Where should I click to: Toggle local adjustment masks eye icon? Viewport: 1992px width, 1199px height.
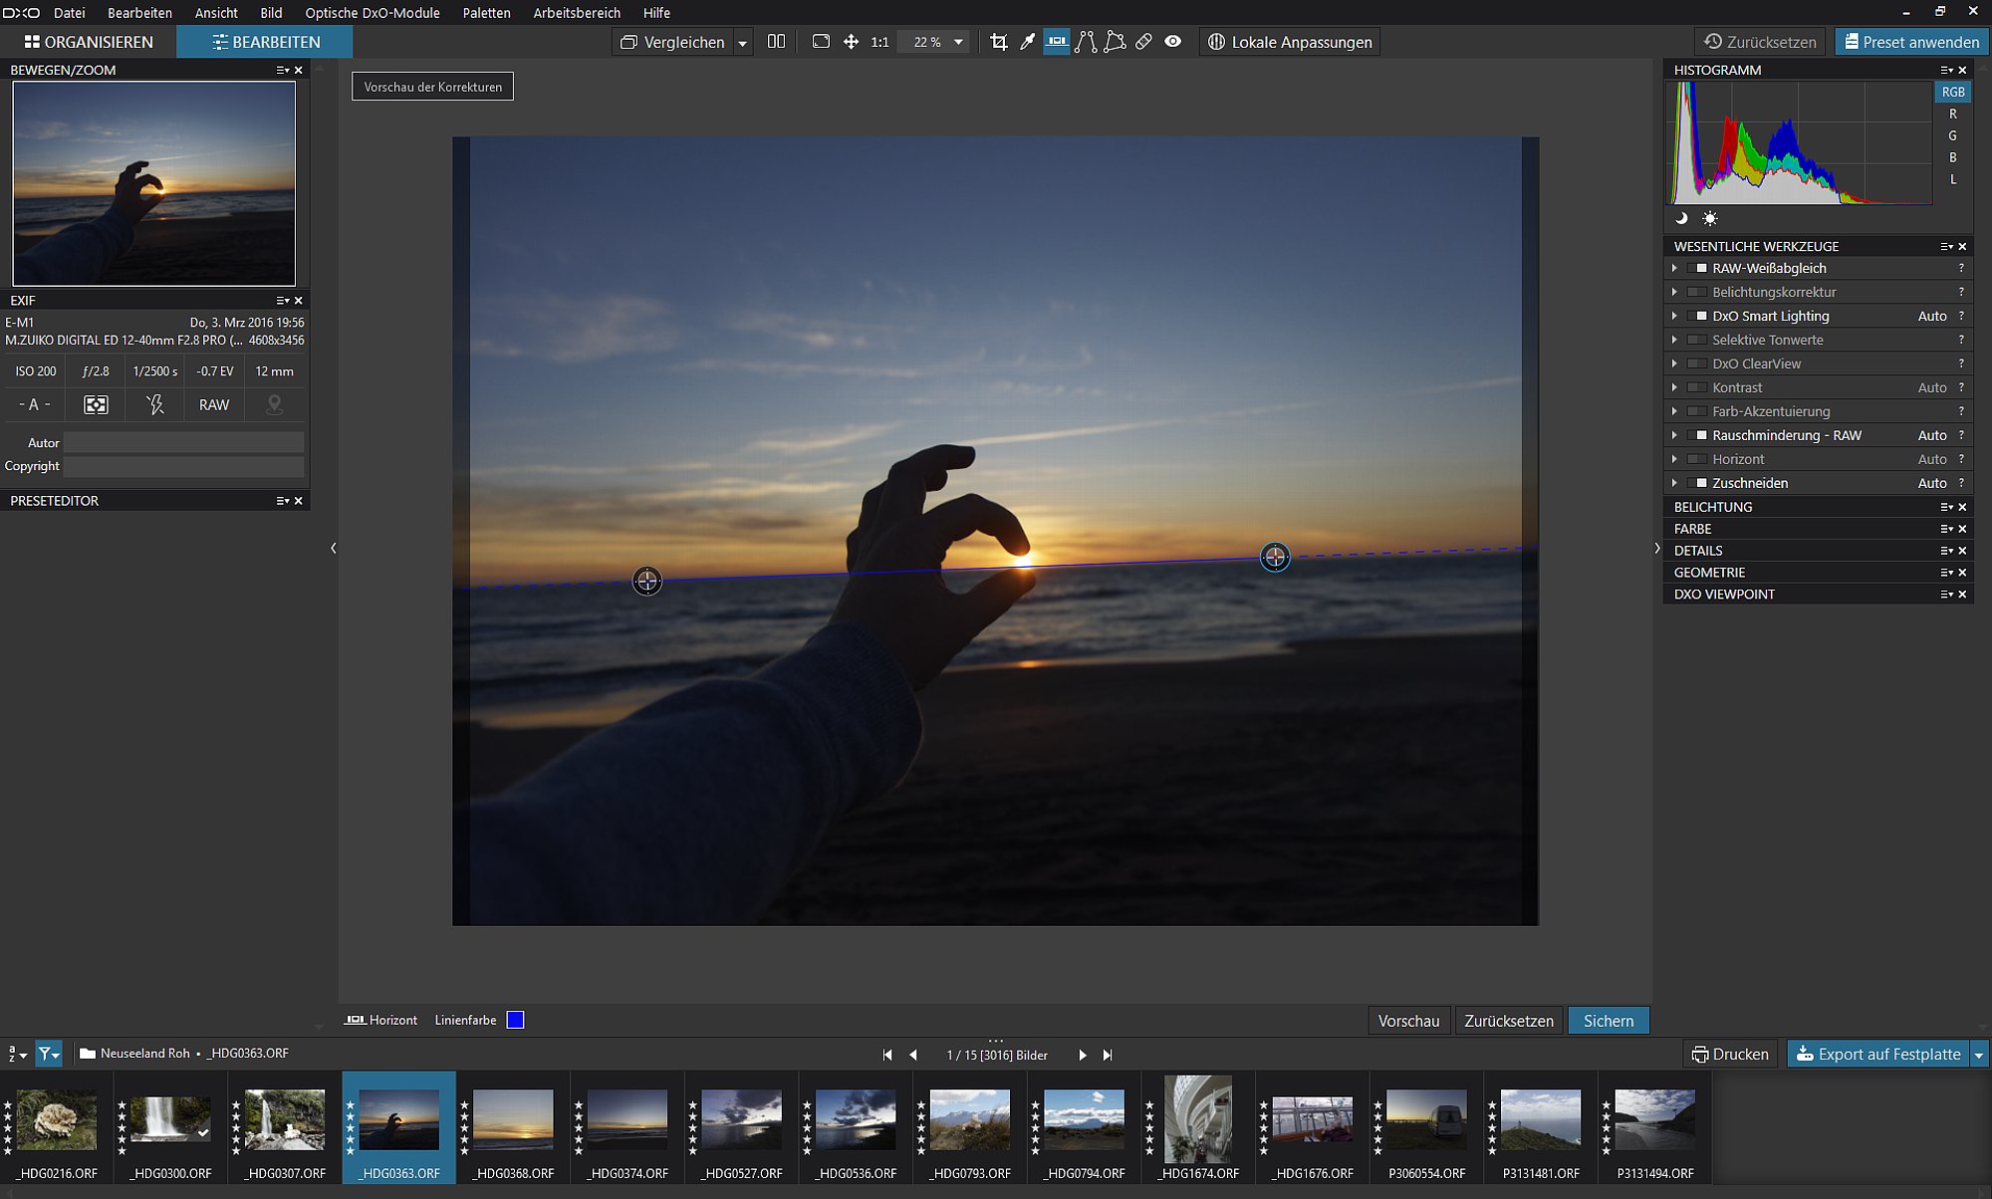(1173, 42)
